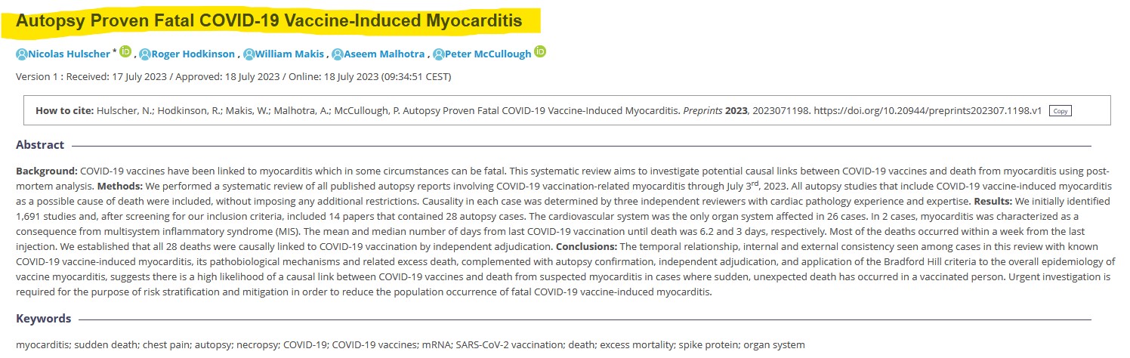
Task: Click the profile icon beside Roger Hodkinson
Action: tap(145, 54)
